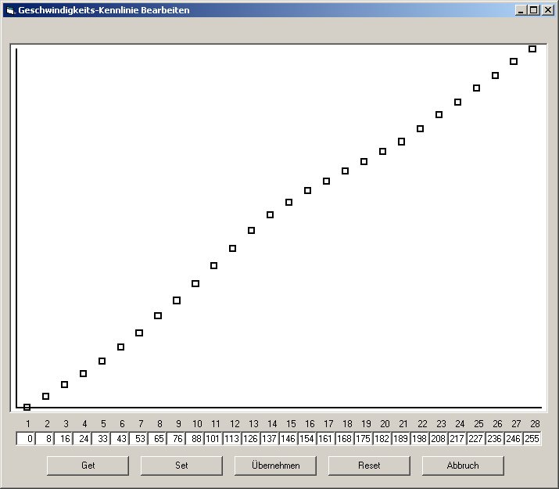559x489 pixels.
Task: Apply changes with the Übernehmen button
Action: (275, 466)
